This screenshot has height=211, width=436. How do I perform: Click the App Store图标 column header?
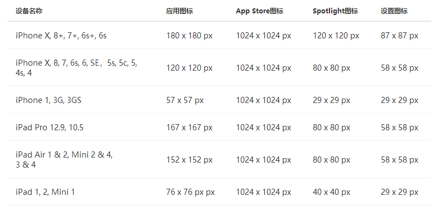pyautogui.click(x=260, y=11)
